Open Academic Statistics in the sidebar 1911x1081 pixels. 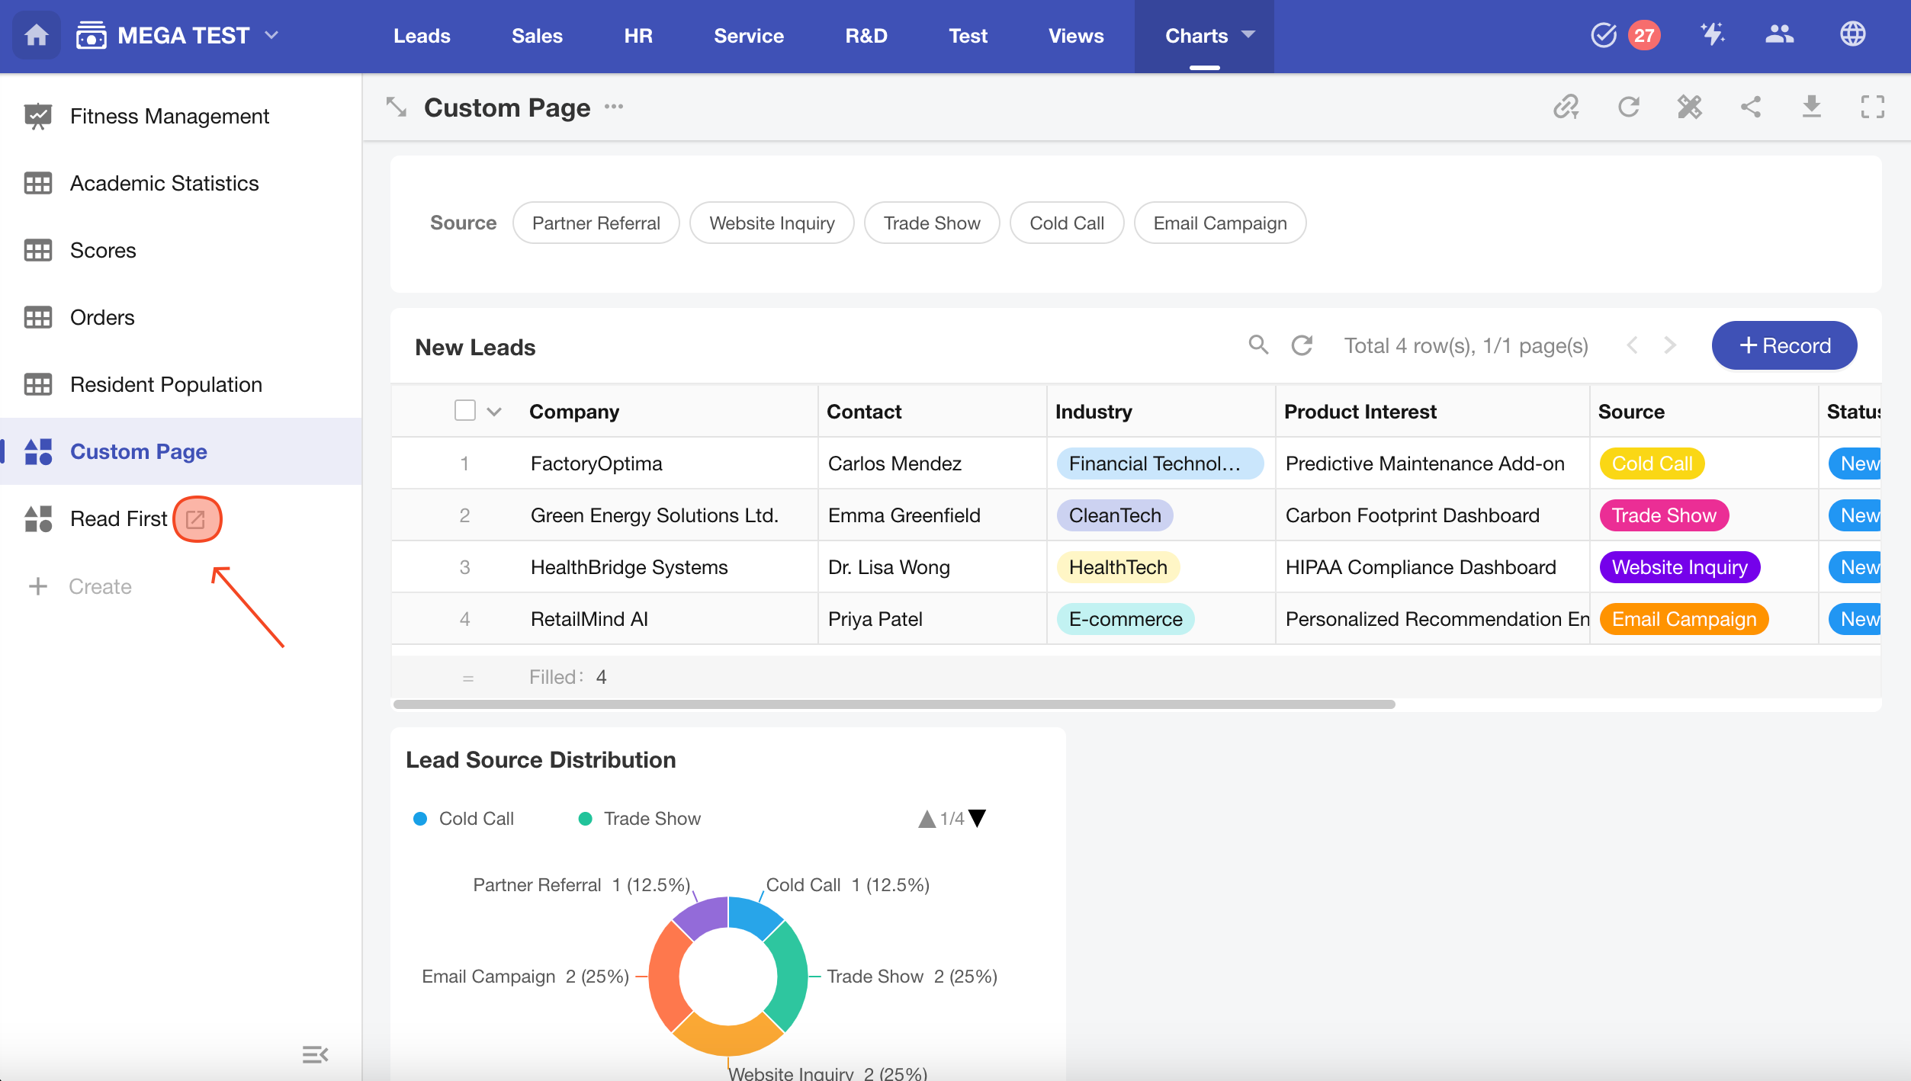point(164,183)
